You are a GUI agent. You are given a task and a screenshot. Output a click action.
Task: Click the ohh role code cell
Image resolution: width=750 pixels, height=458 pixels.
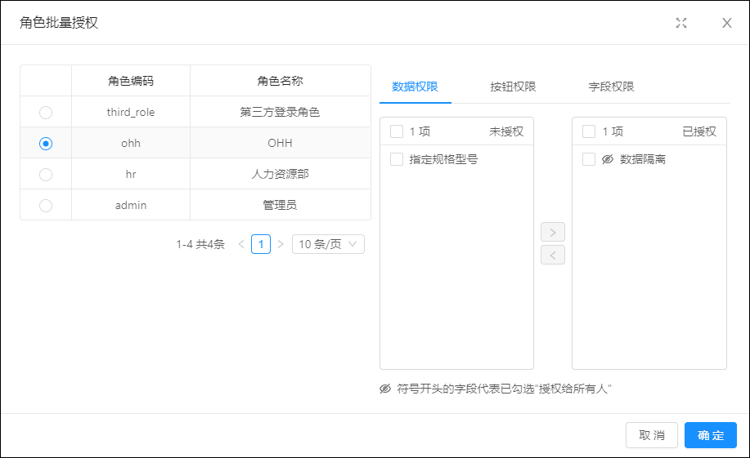tap(131, 143)
